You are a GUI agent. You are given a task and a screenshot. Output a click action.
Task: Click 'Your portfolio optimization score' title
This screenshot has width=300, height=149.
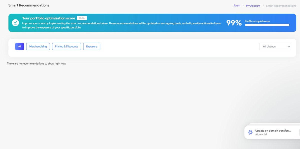[x=48, y=18]
